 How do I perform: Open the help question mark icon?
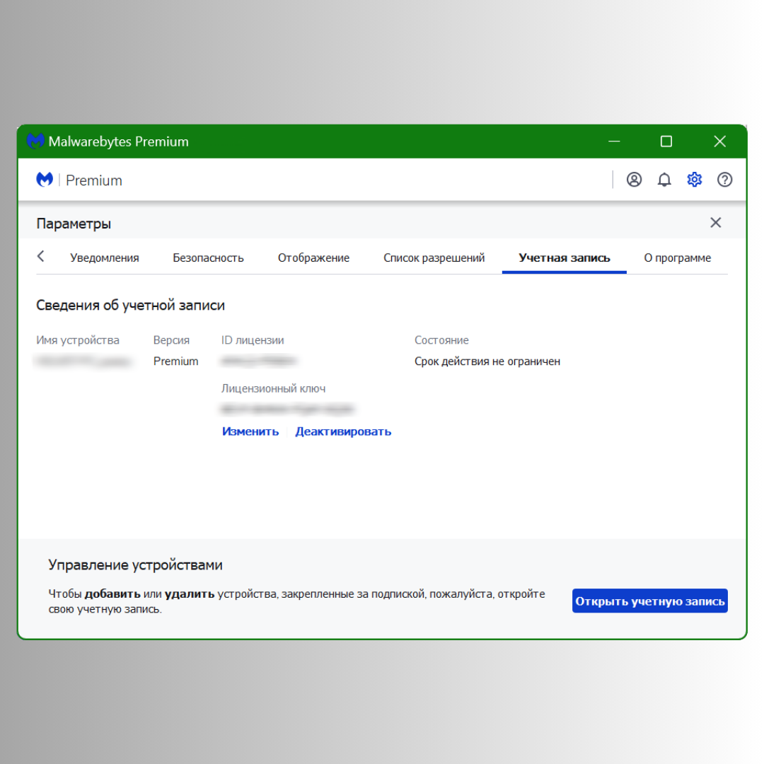click(x=724, y=180)
